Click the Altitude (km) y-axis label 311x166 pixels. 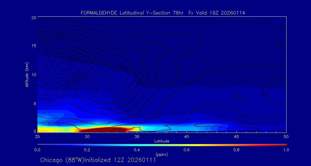click(27, 75)
